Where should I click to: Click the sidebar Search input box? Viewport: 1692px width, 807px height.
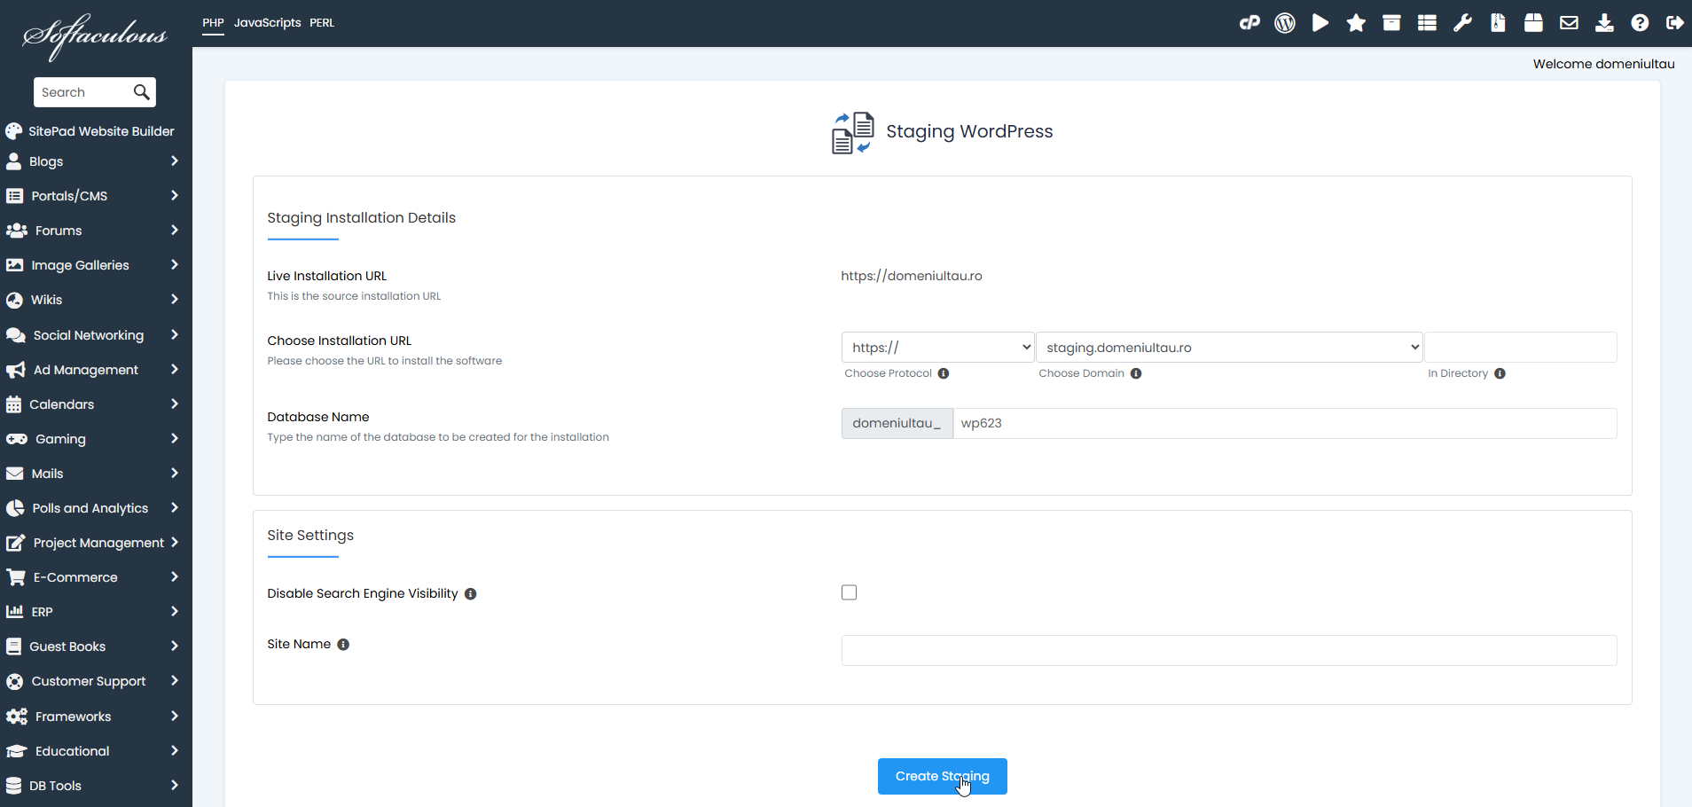(83, 92)
